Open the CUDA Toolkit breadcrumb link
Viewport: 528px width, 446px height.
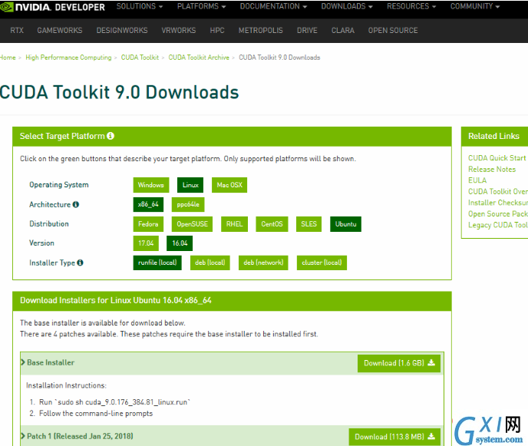140,58
